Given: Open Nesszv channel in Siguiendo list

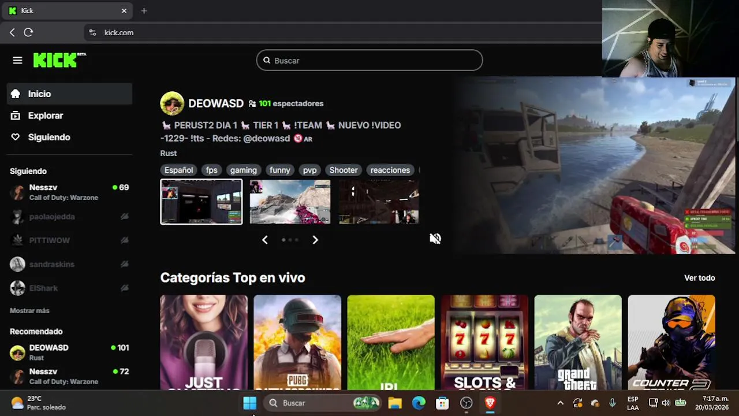Looking at the screenshot, I should (69, 192).
